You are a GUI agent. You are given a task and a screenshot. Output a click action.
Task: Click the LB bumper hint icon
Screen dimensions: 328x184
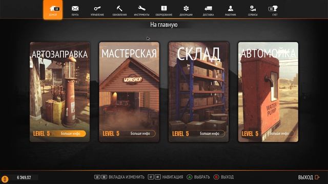coord(97,177)
